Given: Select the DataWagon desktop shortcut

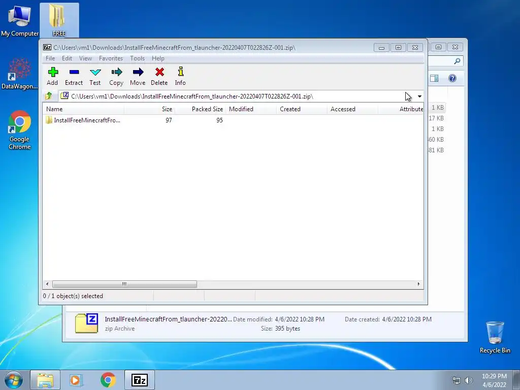Looking at the screenshot, I should pyautogui.click(x=20, y=74).
